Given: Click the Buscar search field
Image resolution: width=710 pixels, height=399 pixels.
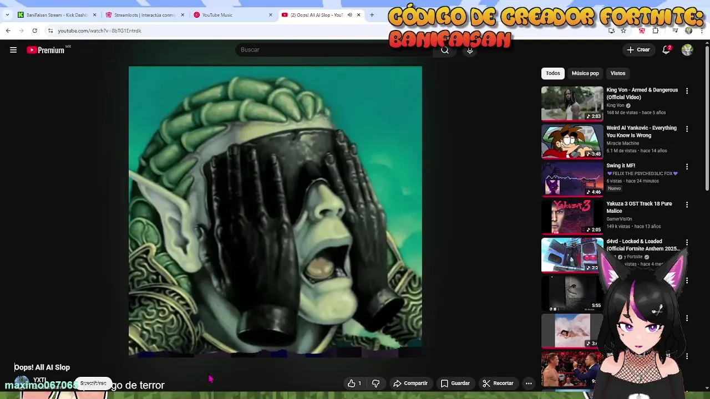Looking at the screenshot, I should 336,50.
